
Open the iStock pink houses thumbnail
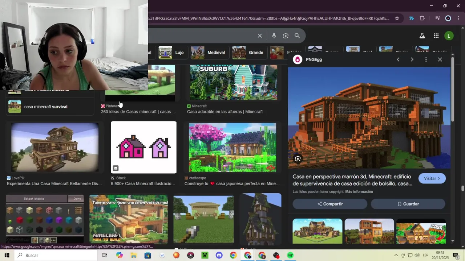[x=143, y=147]
